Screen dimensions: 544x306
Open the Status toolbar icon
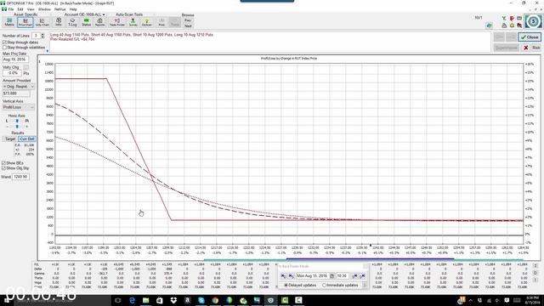(86, 22)
